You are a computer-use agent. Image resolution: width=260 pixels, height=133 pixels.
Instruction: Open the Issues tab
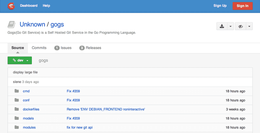click(63, 48)
